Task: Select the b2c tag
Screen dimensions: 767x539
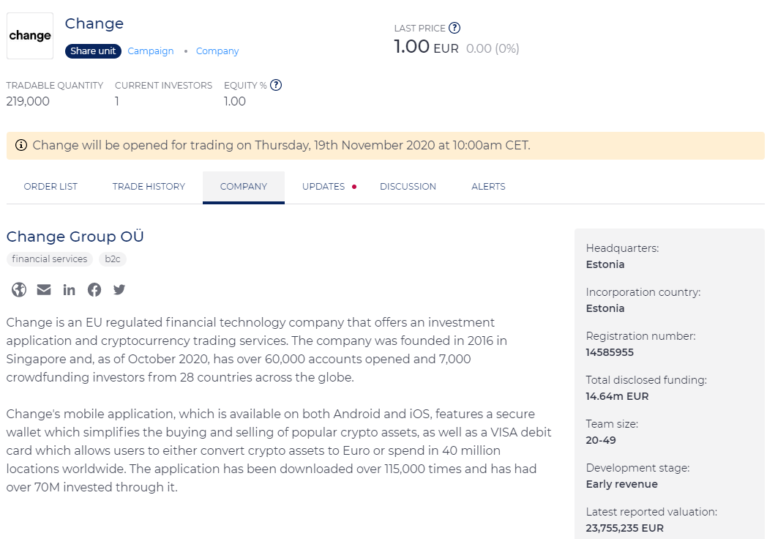Action: point(113,259)
